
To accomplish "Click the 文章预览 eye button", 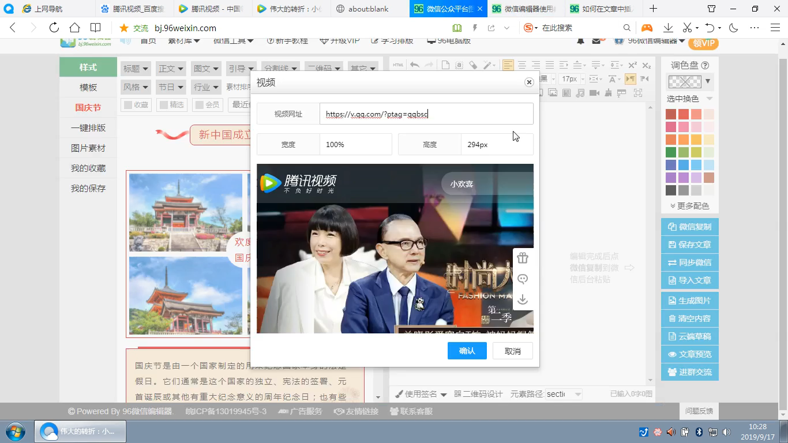I will coord(690,354).
